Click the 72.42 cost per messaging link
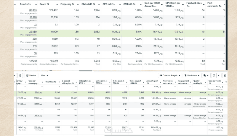Image resolution: width=237 pixels, height=136 pixels. coord(37,92)
